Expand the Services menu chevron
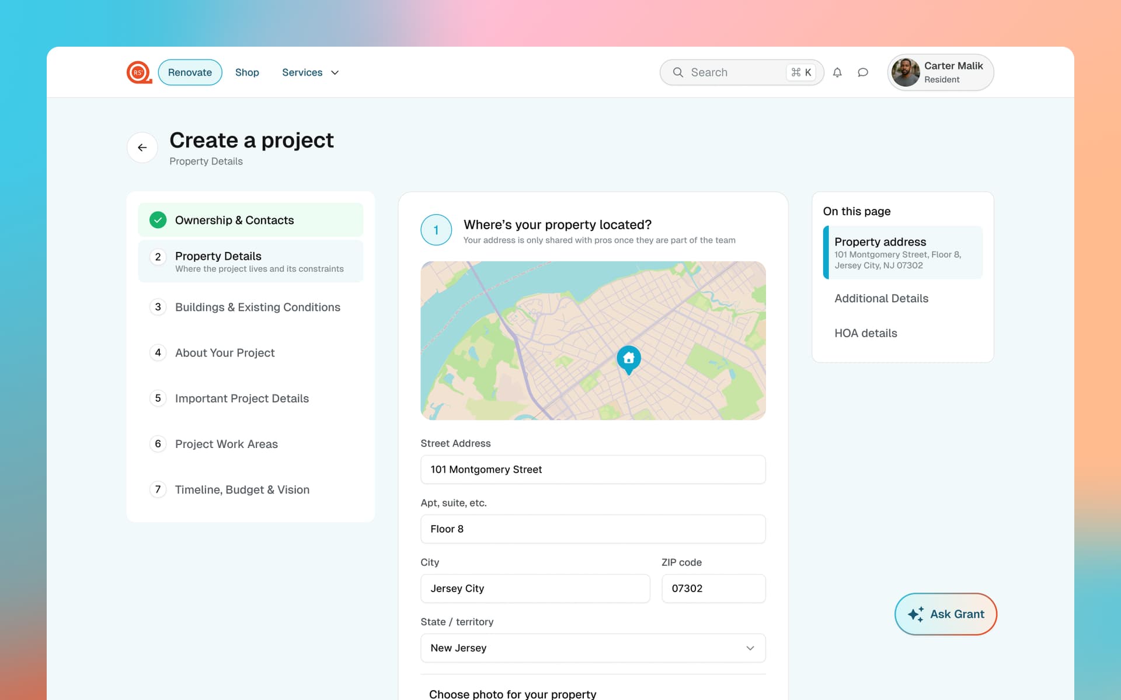 point(335,73)
